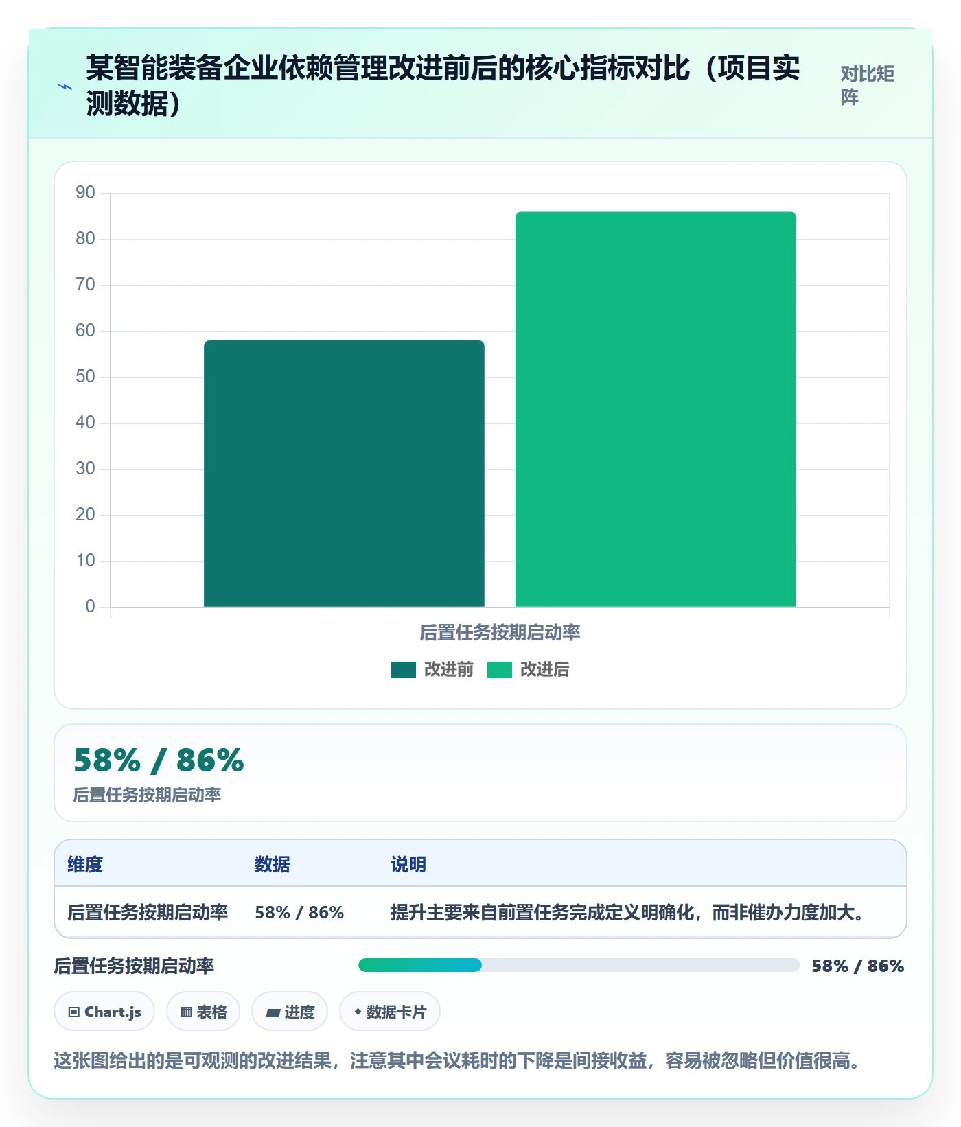Click the 后置任务按期启动率 progress bar
This screenshot has height=1127, width=961.
pyautogui.click(x=579, y=965)
